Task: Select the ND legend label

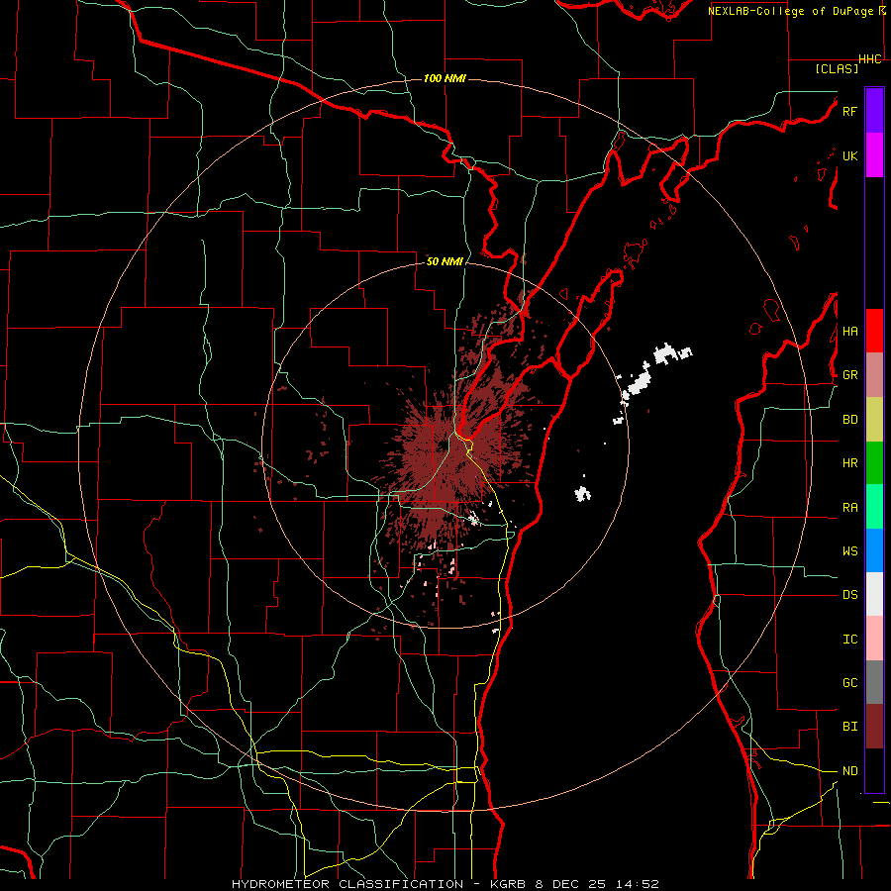Action: 849,771
